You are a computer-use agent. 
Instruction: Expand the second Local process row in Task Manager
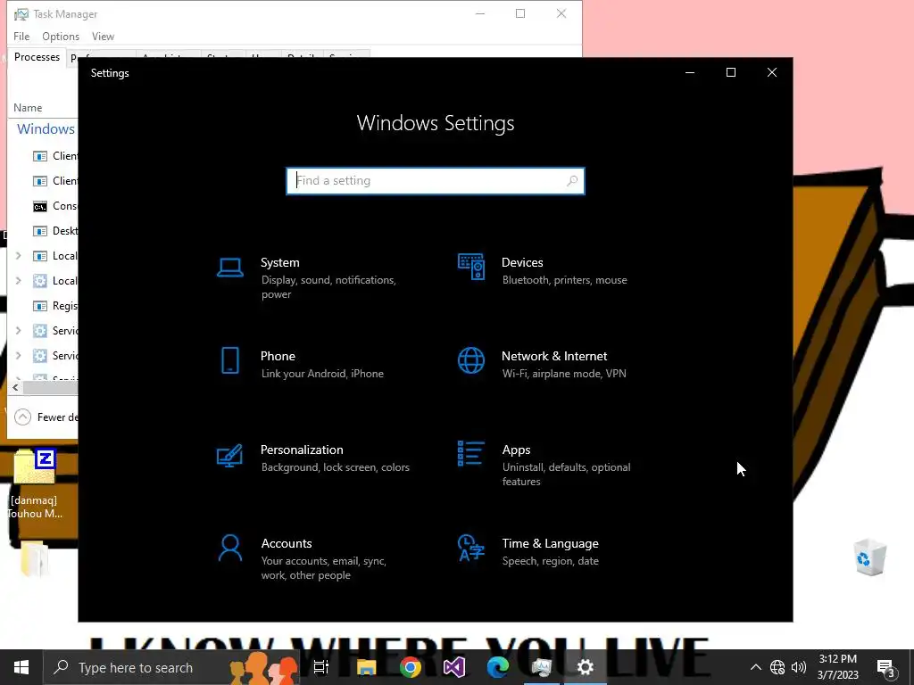[18, 281]
